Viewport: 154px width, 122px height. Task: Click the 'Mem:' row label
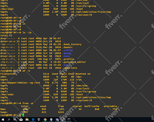click(x=3, y=109)
